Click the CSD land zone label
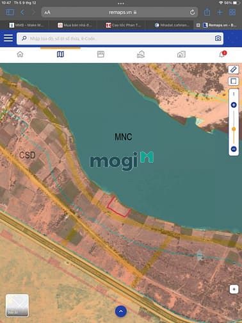This screenshot has width=242, height=323. point(28,155)
